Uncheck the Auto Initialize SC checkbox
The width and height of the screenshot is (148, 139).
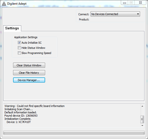click(19, 42)
